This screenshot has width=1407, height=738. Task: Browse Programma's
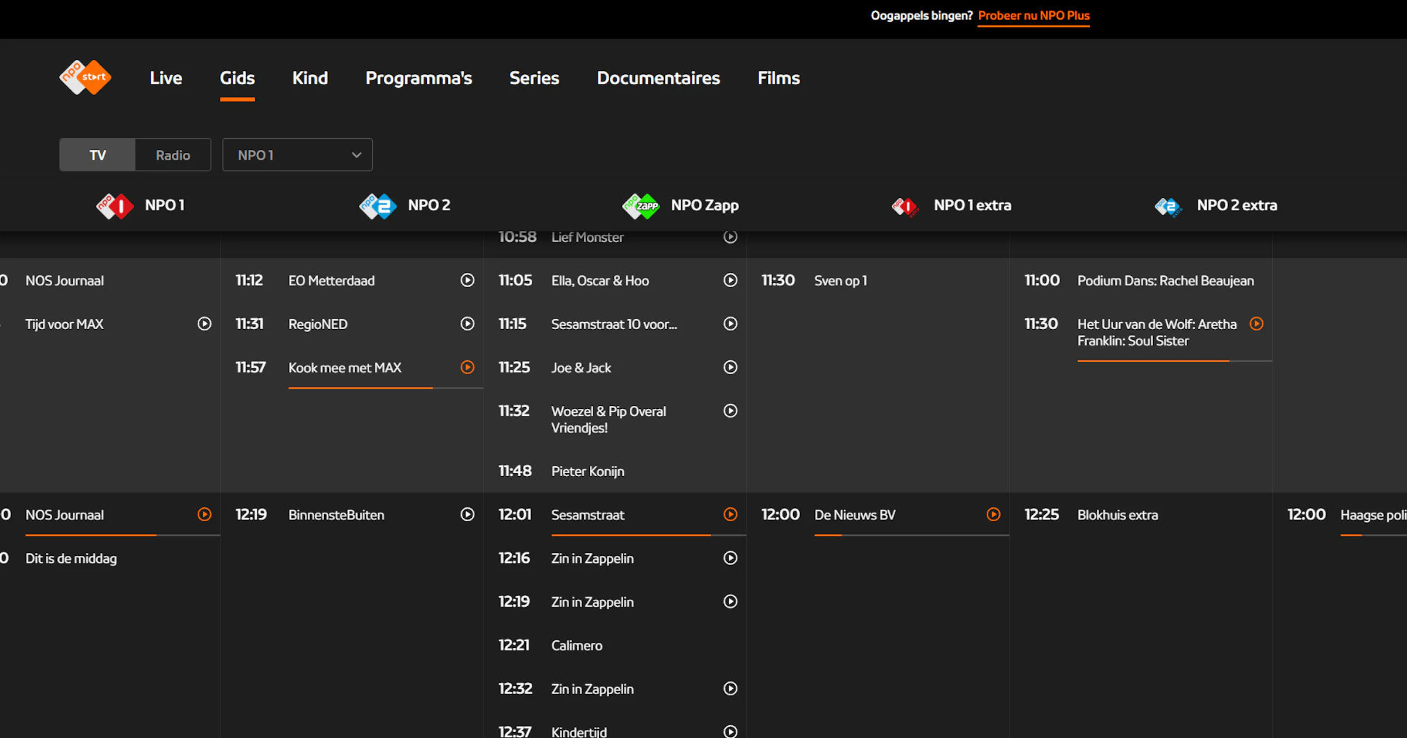[419, 78]
